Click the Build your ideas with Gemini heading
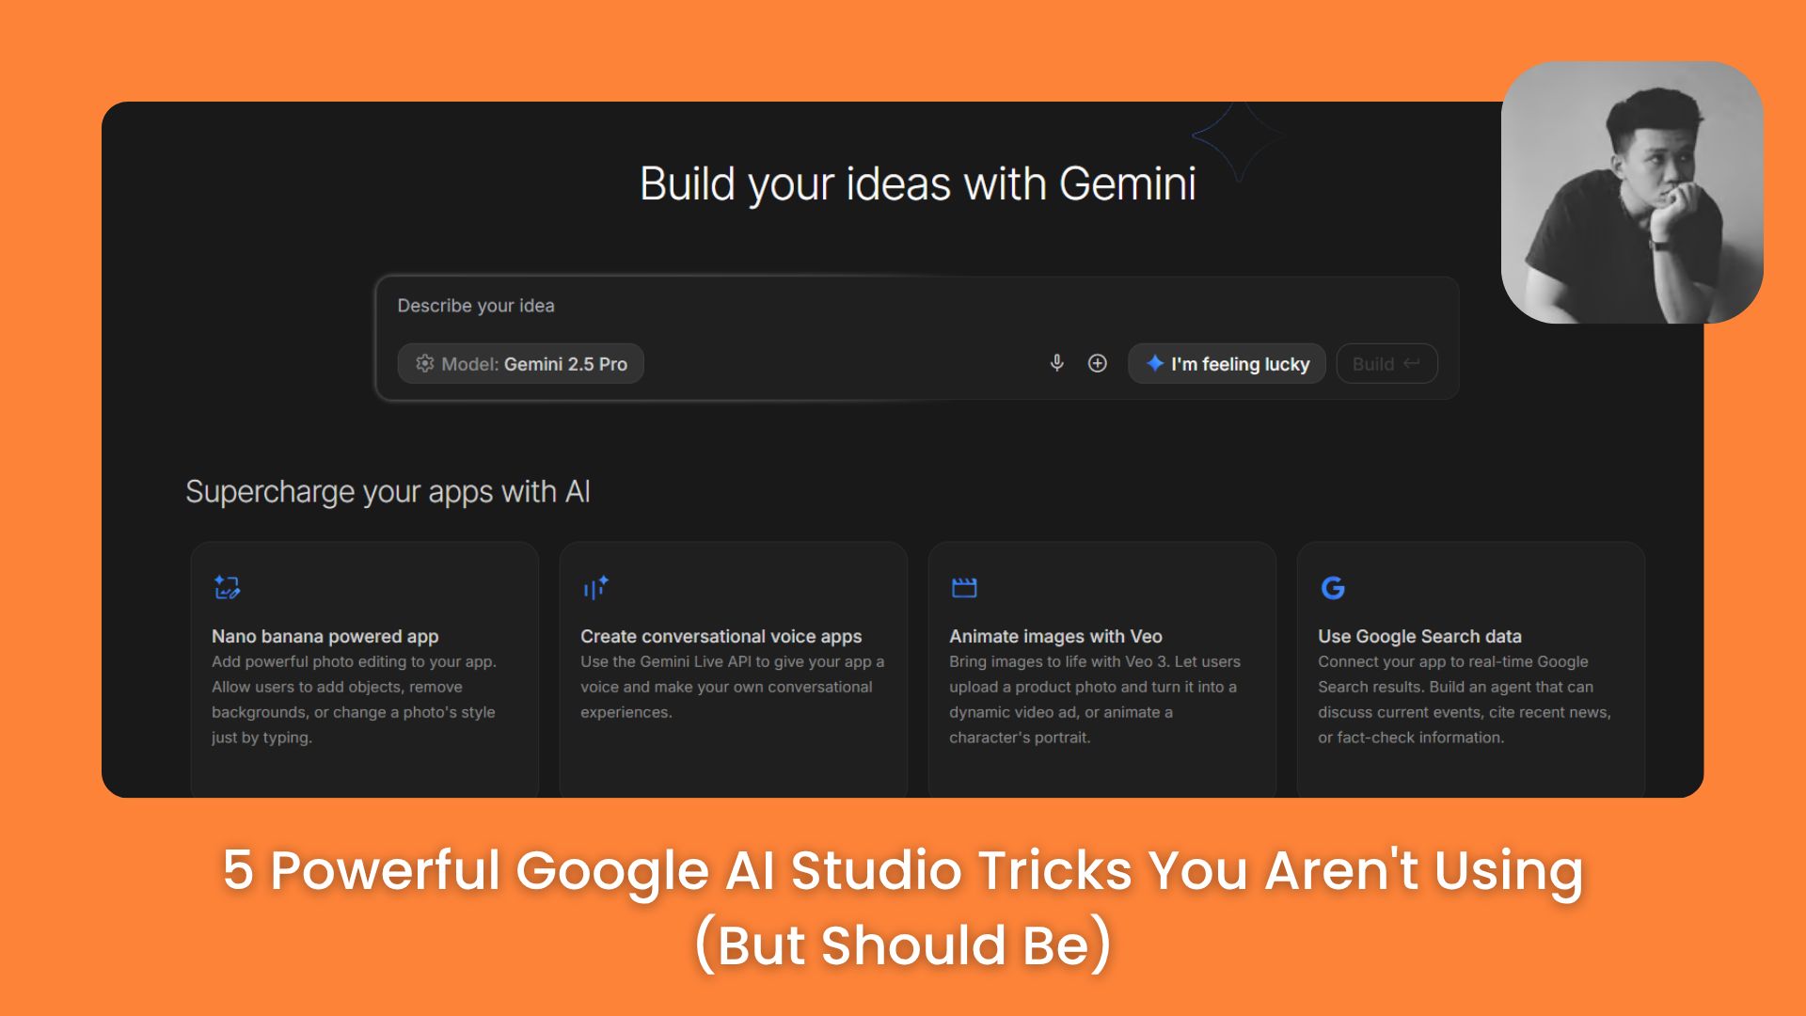Image resolution: width=1806 pixels, height=1016 pixels. pyautogui.click(x=917, y=183)
